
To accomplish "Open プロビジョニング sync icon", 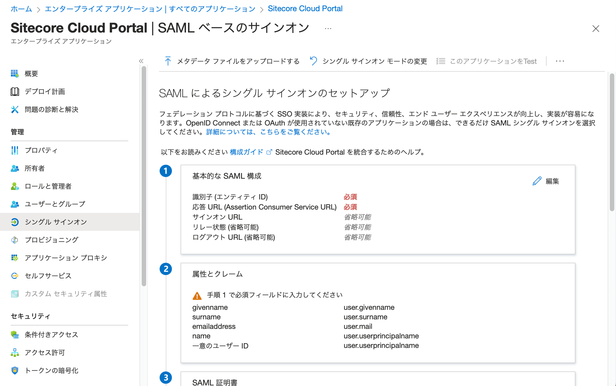I will pyautogui.click(x=15, y=240).
